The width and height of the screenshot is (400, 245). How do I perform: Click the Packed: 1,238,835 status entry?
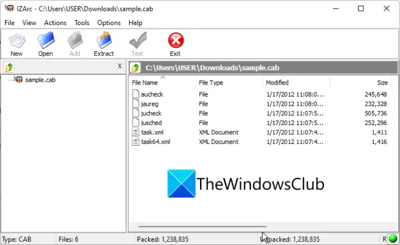tap(162, 239)
